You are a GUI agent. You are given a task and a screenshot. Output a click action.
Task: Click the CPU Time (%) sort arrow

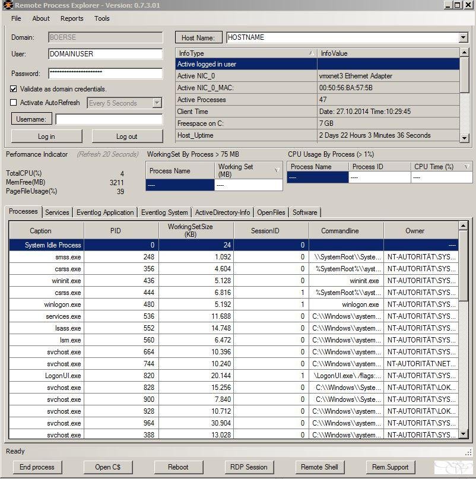click(x=467, y=166)
